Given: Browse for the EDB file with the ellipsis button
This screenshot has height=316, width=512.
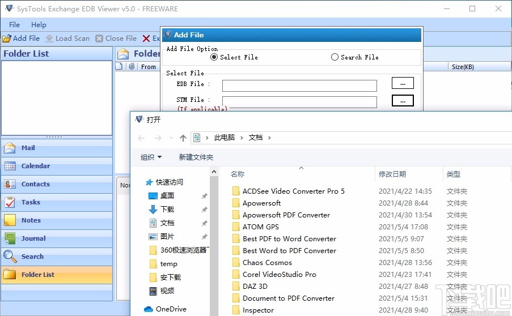Looking at the screenshot, I should (x=403, y=83).
